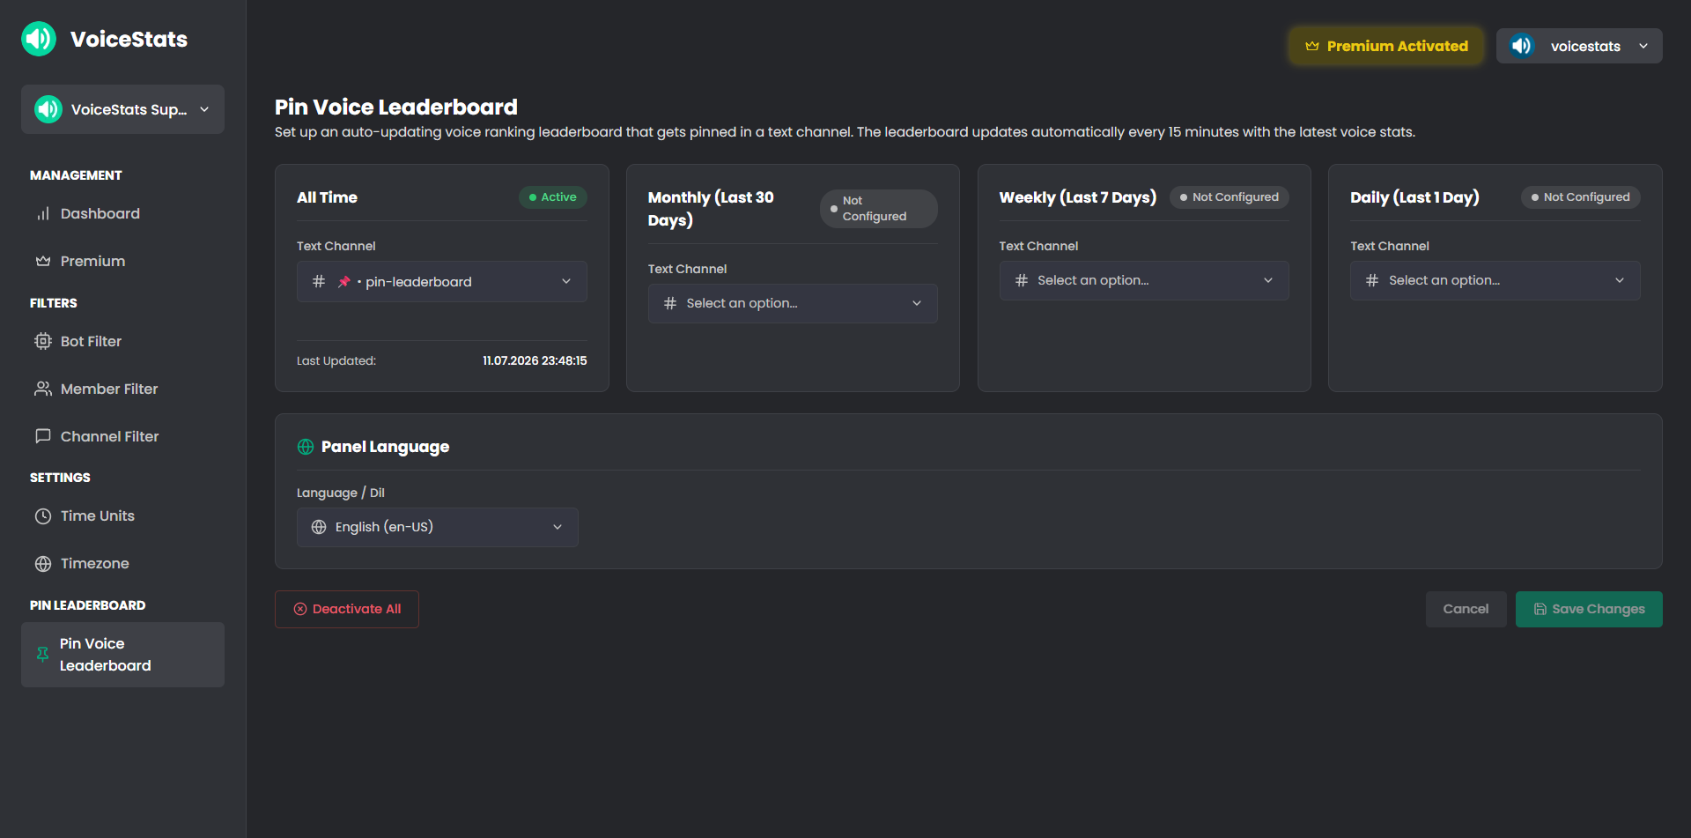Open Channel Filter settings
The height and width of the screenshot is (838, 1691).
122,437
